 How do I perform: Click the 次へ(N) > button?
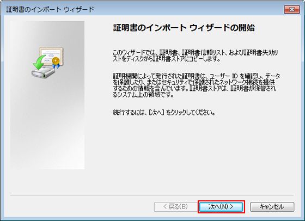point(221,207)
